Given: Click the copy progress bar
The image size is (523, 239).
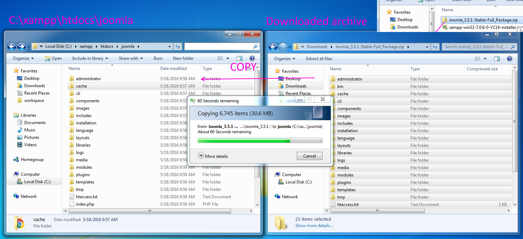Looking at the screenshot, I should 260,141.
